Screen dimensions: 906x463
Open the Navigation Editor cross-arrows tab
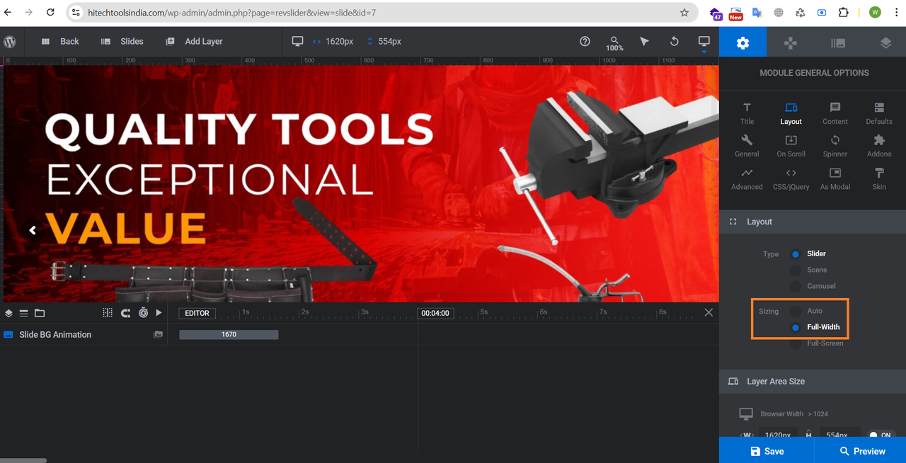[x=790, y=43]
